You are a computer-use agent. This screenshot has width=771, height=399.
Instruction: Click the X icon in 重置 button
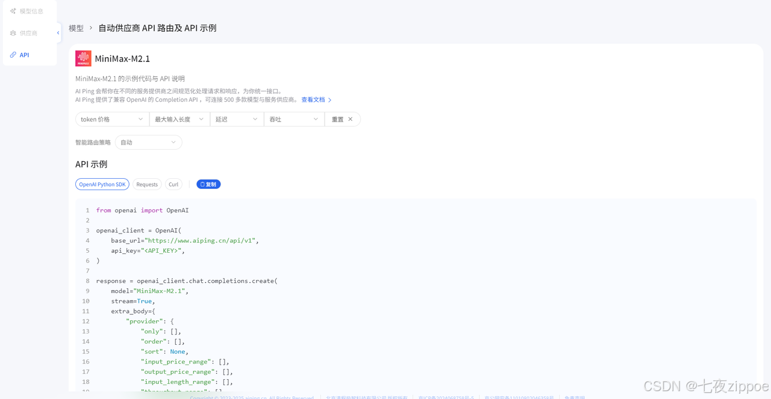click(351, 119)
